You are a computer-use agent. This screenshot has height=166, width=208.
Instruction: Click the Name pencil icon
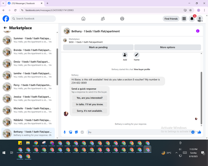click(x=136, y=55)
